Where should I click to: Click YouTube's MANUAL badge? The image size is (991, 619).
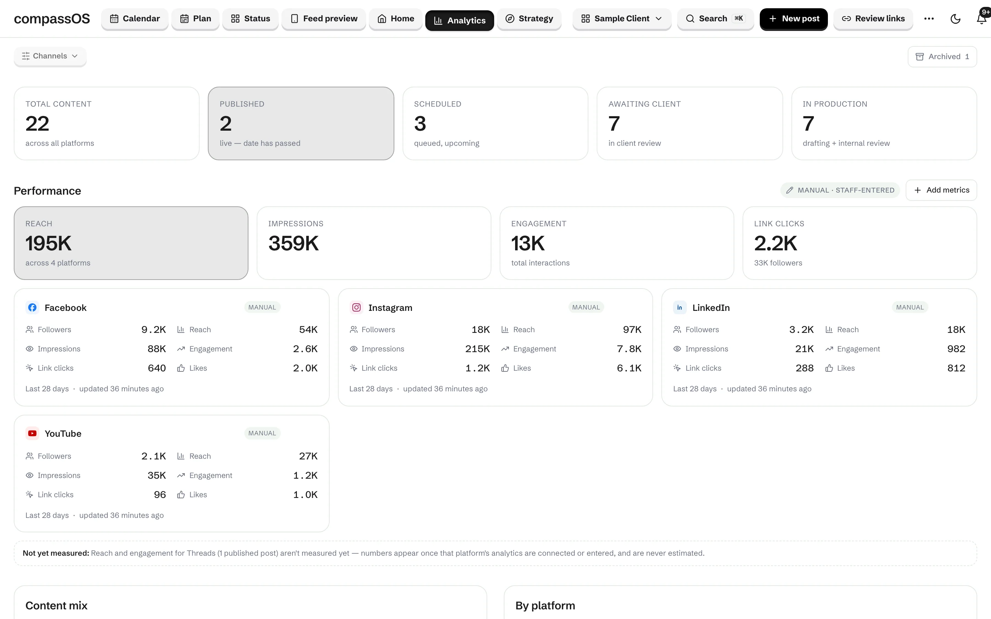(x=262, y=433)
